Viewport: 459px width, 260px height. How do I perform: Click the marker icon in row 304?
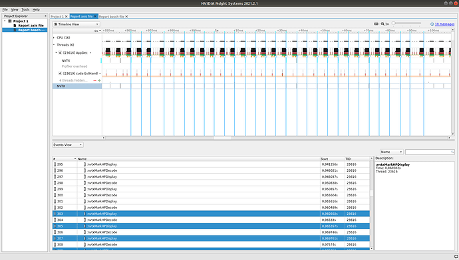tap(85, 220)
